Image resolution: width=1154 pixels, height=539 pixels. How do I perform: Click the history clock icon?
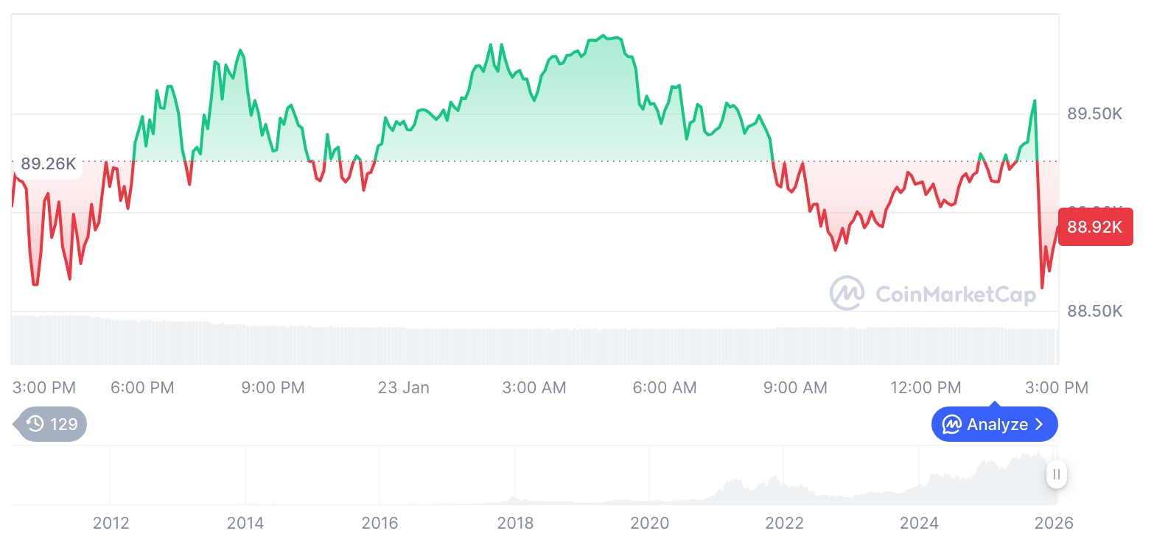click(x=35, y=423)
